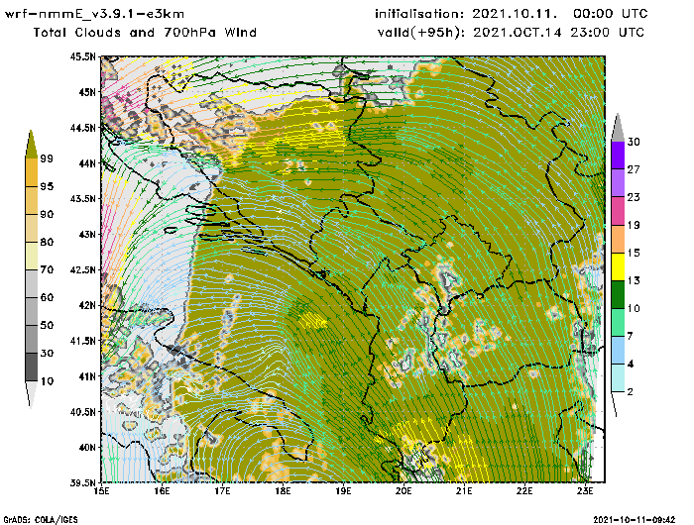
Task: Click the '45N' latitude label
Action: (87, 92)
